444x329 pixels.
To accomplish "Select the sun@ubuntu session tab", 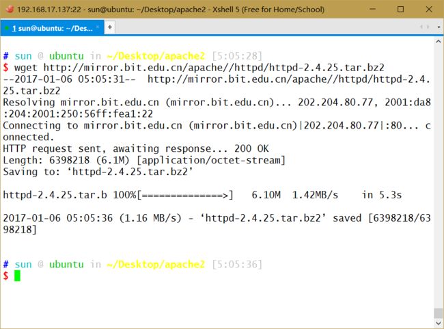I will pos(53,28).
